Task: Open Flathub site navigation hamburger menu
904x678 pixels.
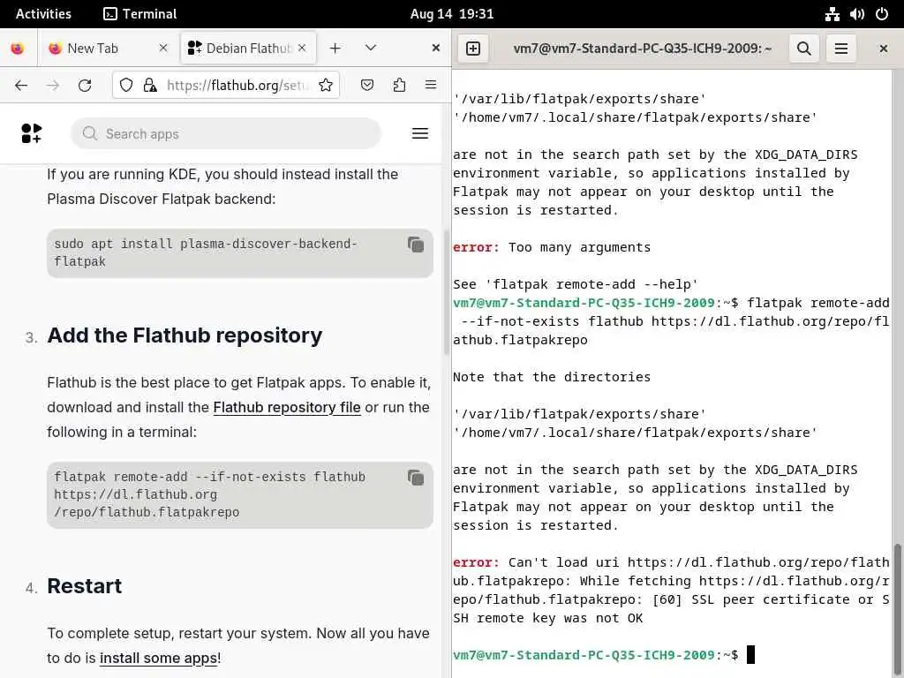Action: 420,134
